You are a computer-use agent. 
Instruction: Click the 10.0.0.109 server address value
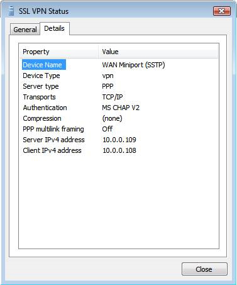tap(119, 140)
